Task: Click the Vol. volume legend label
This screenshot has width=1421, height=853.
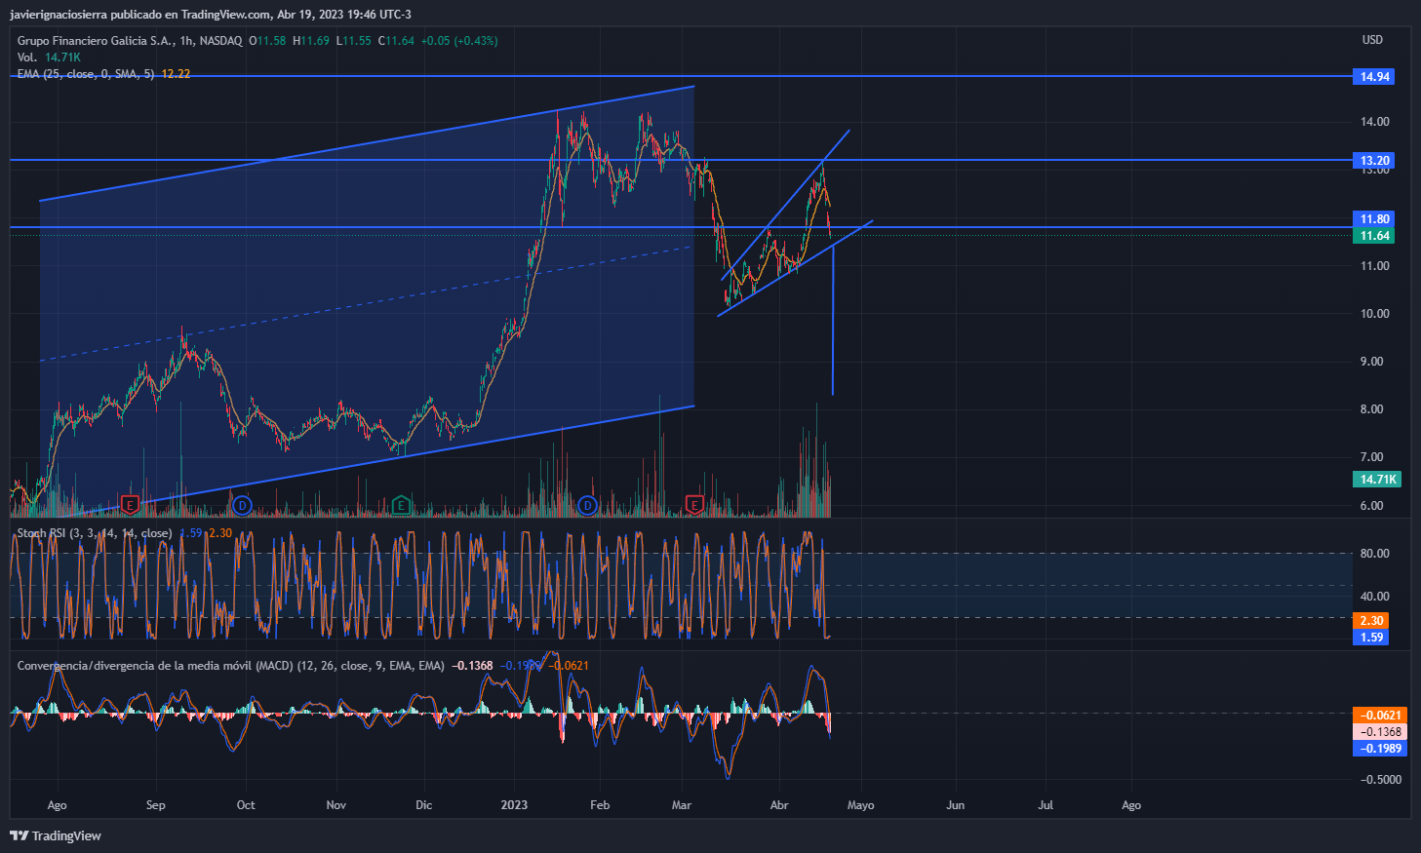Action: 27,58
